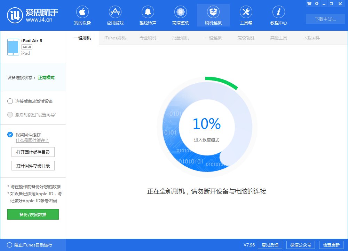Open the 工具箱 toolbox
This screenshot has height=251, width=348.
246,15
